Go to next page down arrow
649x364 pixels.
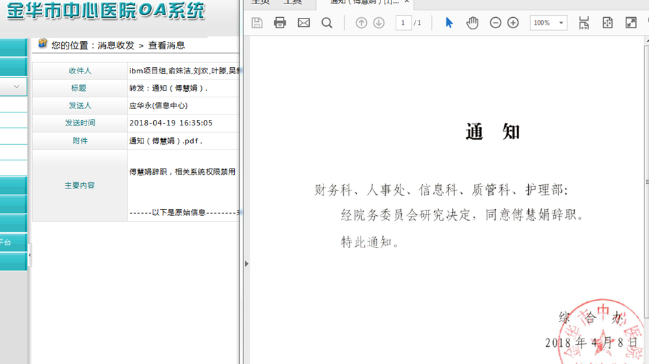(x=378, y=23)
